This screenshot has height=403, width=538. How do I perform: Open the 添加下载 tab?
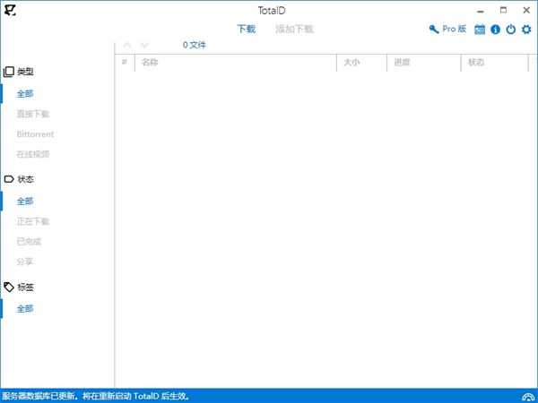point(294,29)
